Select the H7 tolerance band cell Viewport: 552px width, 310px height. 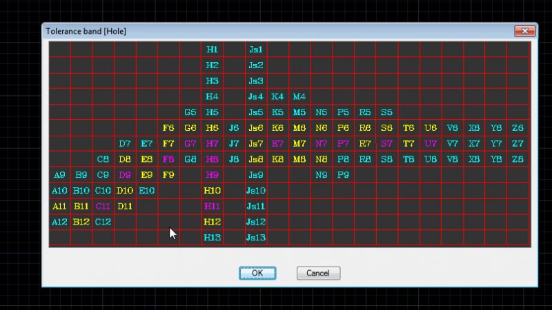click(x=213, y=143)
